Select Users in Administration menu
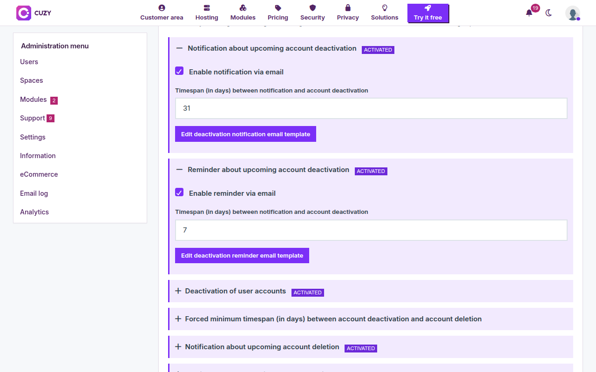The height and width of the screenshot is (372, 596). click(x=29, y=62)
